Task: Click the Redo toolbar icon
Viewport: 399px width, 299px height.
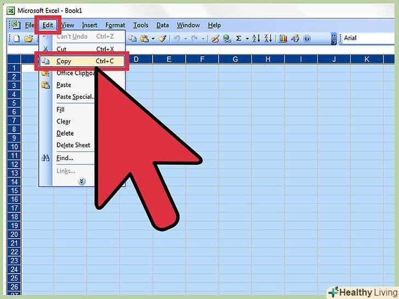Action: click(x=195, y=39)
